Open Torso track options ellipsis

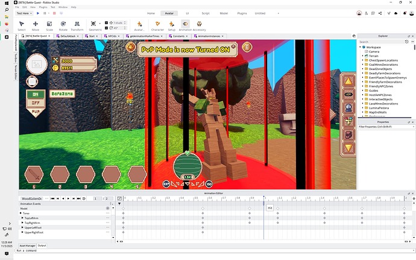[107, 214]
